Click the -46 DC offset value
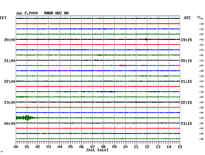This screenshot has width=205, height=155. [201, 139]
